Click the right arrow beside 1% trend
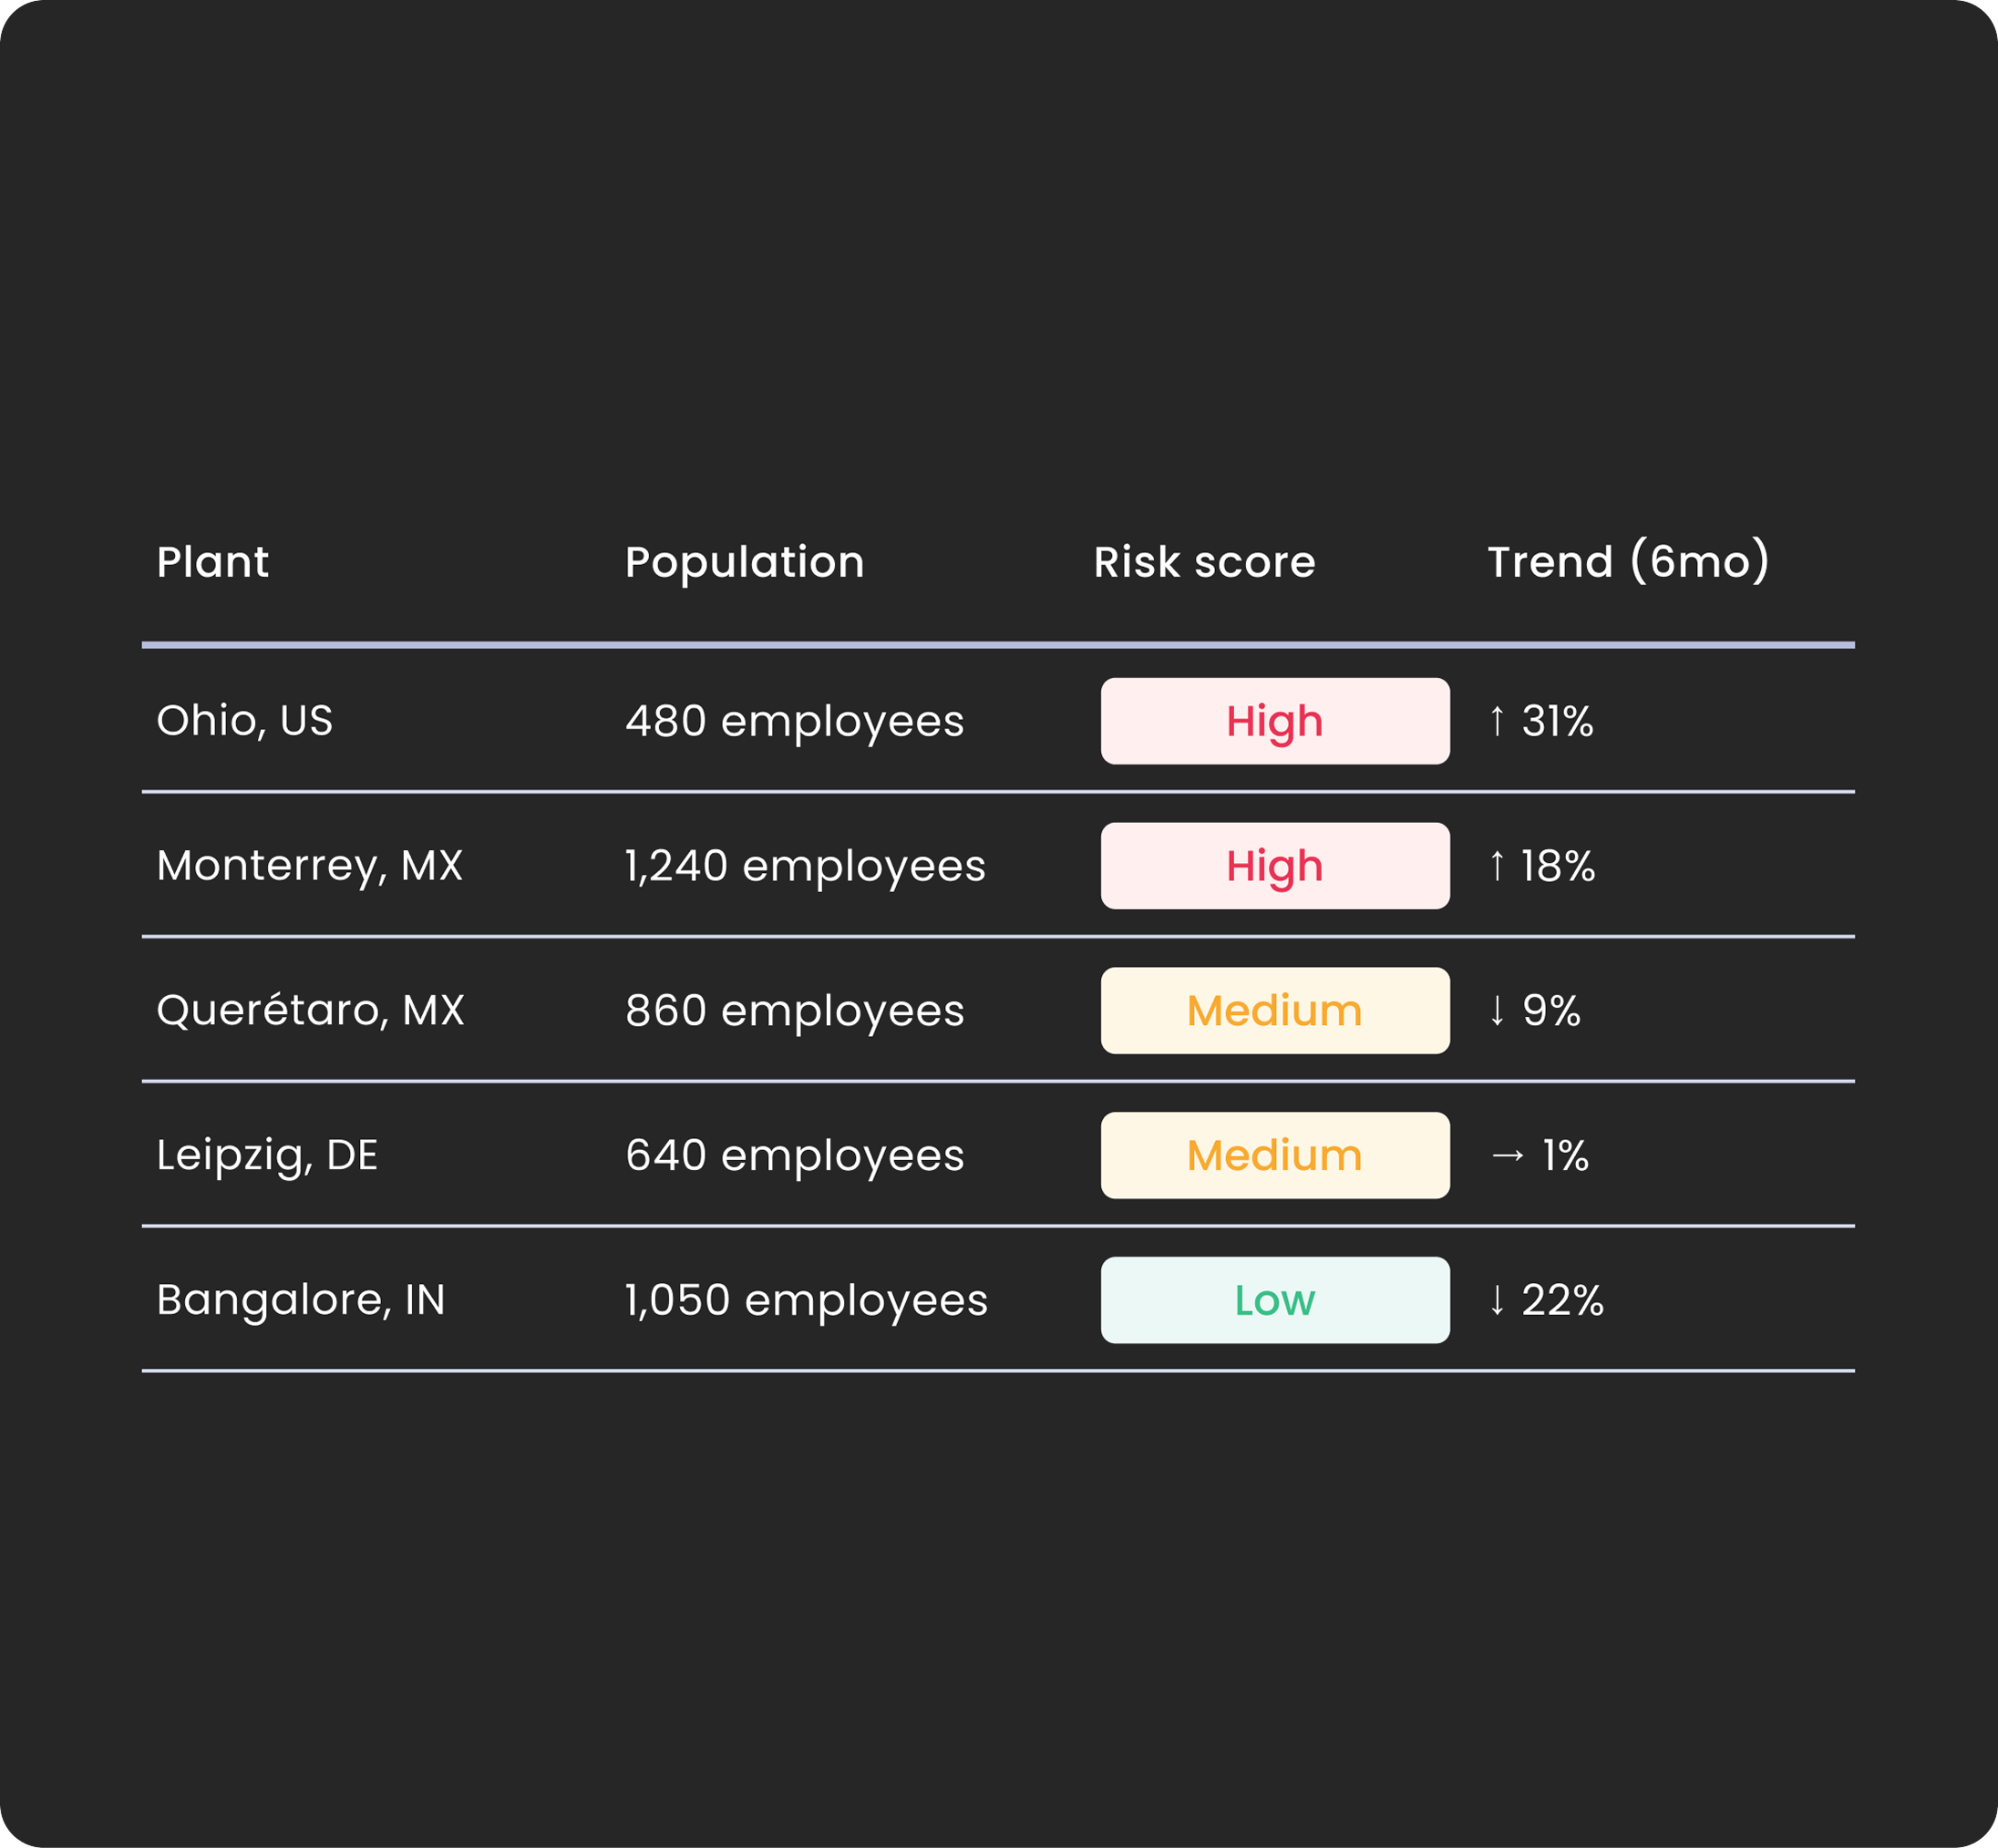Viewport: 1998px width, 1848px height. [1508, 1156]
